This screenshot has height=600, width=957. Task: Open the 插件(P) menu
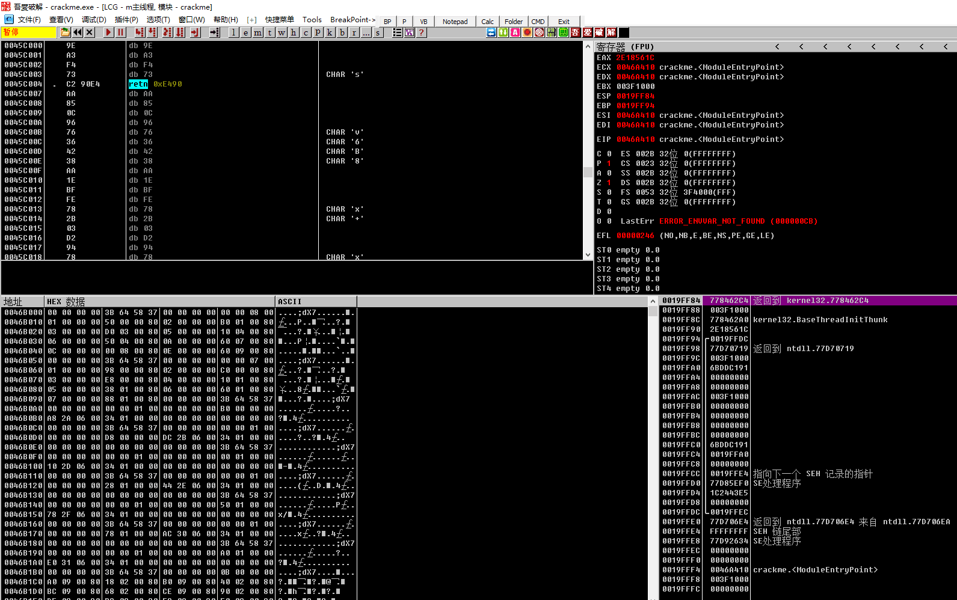(x=126, y=20)
